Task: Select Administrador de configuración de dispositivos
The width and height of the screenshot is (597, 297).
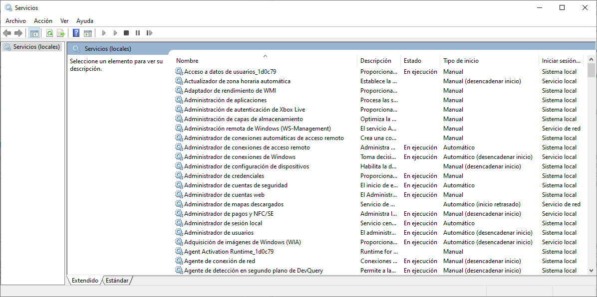Action: 247,166
